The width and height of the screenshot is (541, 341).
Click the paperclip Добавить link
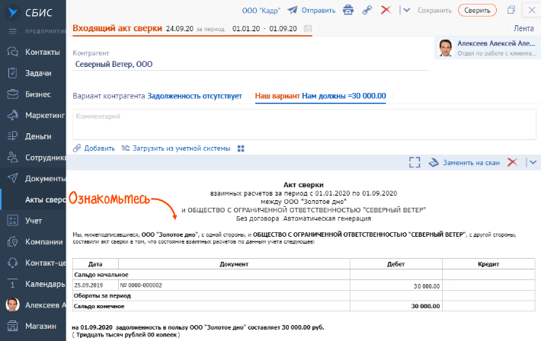(94, 148)
